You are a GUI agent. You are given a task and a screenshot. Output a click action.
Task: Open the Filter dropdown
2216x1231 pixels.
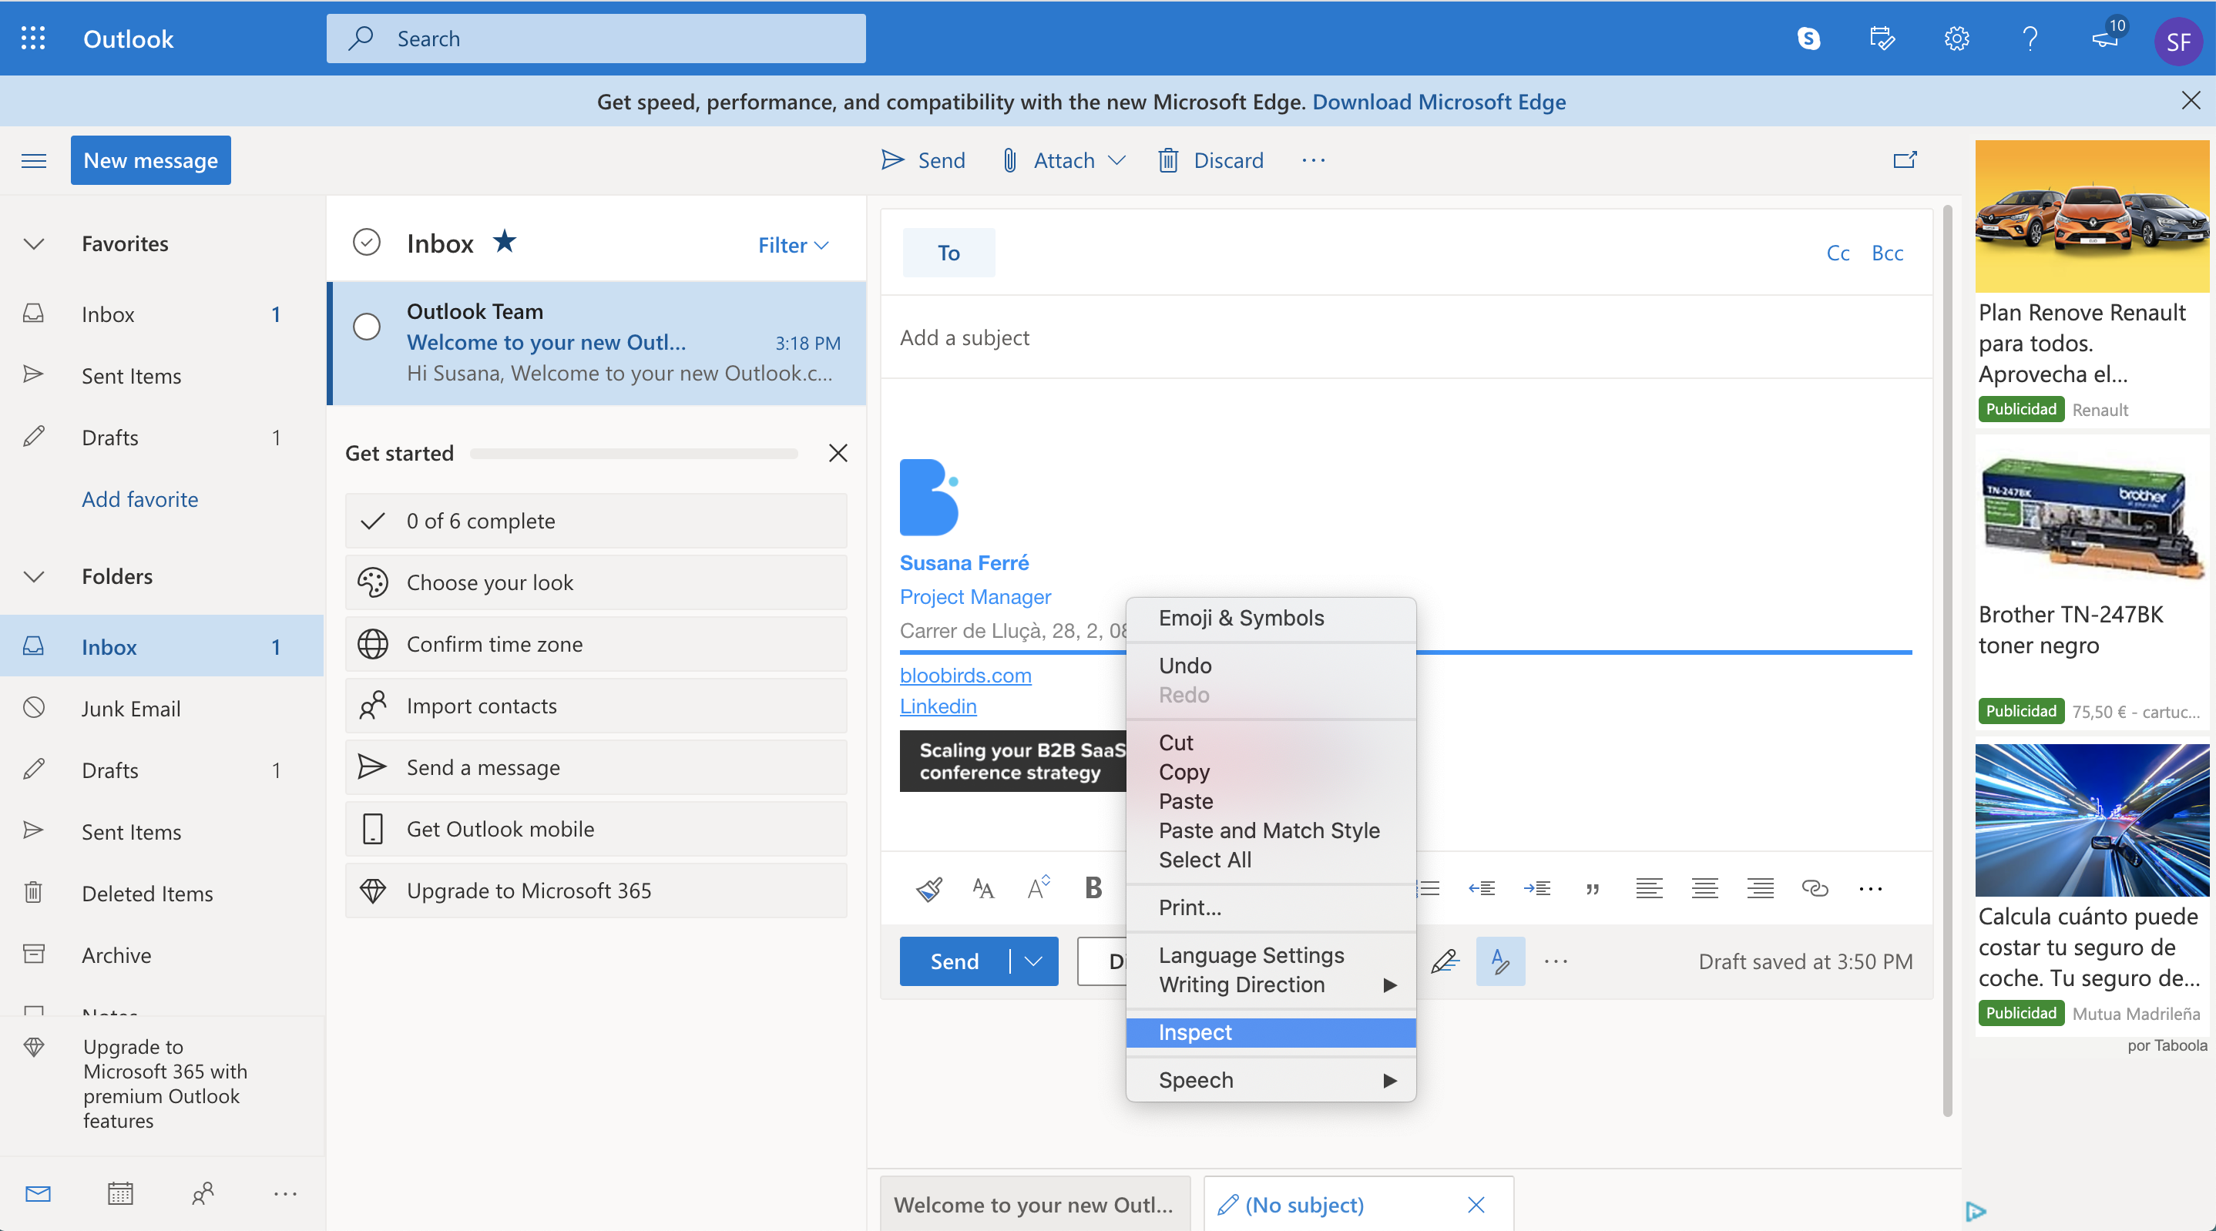pyautogui.click(x=793, y=245)
